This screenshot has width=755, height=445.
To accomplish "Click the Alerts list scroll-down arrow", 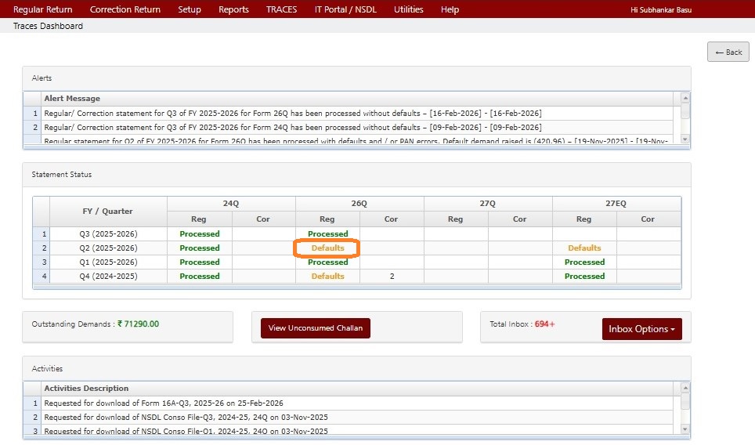I will pos(685,139).
